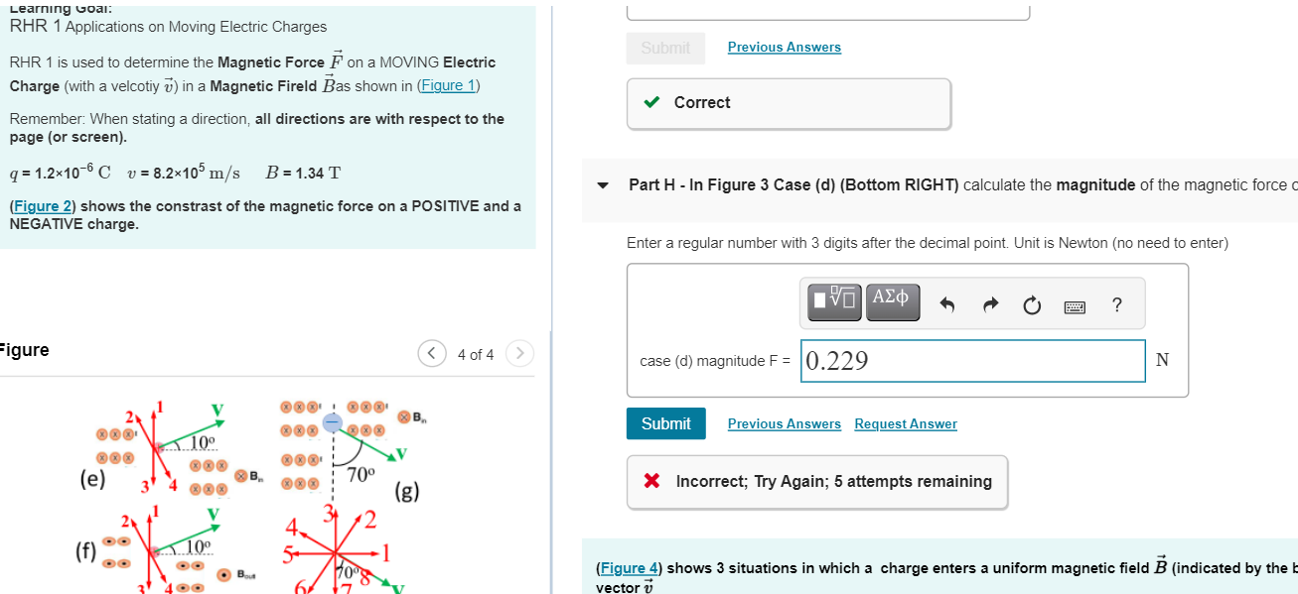Image resolution: width=1298 pixels, height=594 pixels.
Task: Go to the previous figure using left chevron
Action: click(x=431, y=353)
